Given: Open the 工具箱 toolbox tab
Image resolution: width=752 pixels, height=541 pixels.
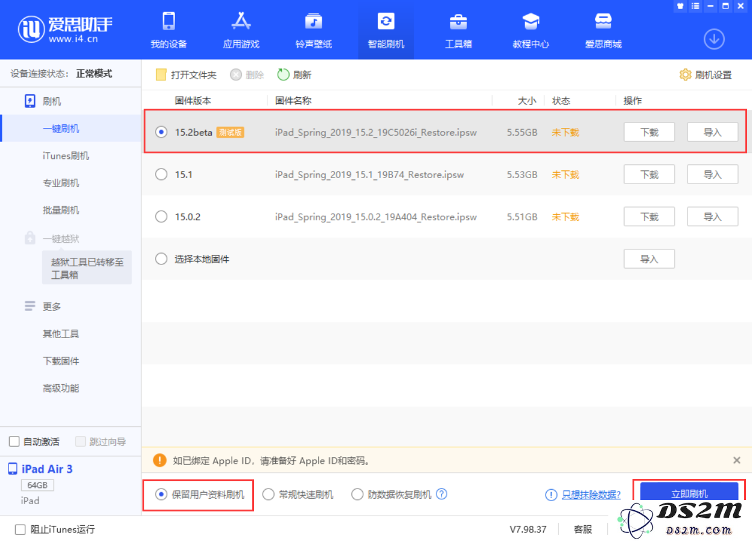Looking at the screenshot, I should (458, 30).
